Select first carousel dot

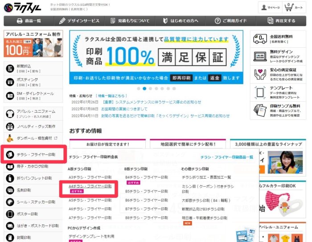click(x=139, y=89)
